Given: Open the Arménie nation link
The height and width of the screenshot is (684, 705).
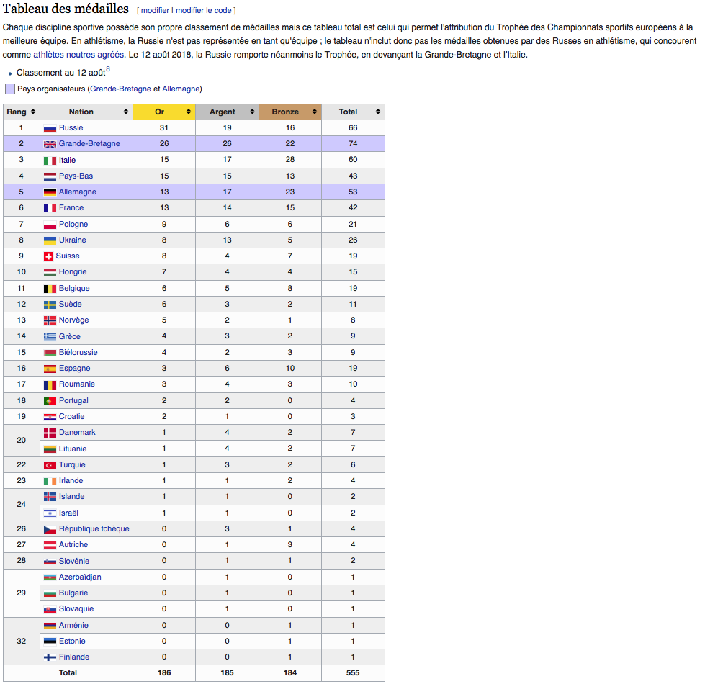Looking at the screenshot, I should [x=73, y=625].
